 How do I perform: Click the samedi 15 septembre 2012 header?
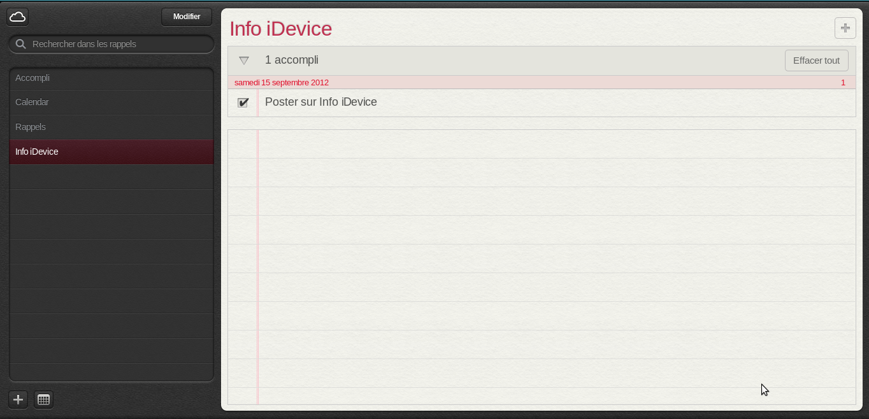[282, 83]
